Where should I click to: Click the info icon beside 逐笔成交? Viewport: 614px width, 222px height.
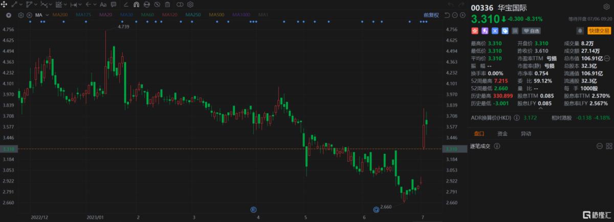[x=496, y=146]
